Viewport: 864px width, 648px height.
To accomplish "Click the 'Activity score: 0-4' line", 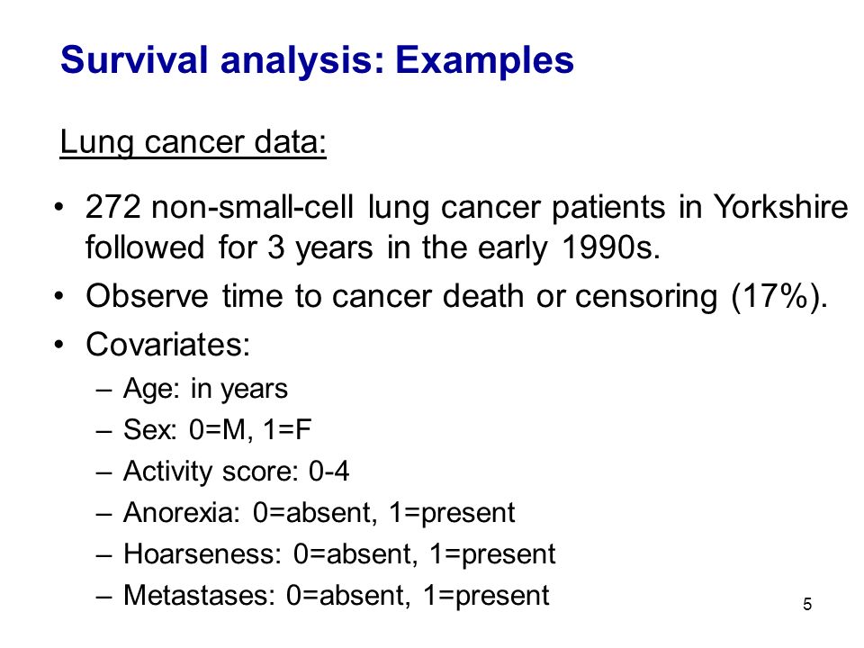I will click(237, 472).
